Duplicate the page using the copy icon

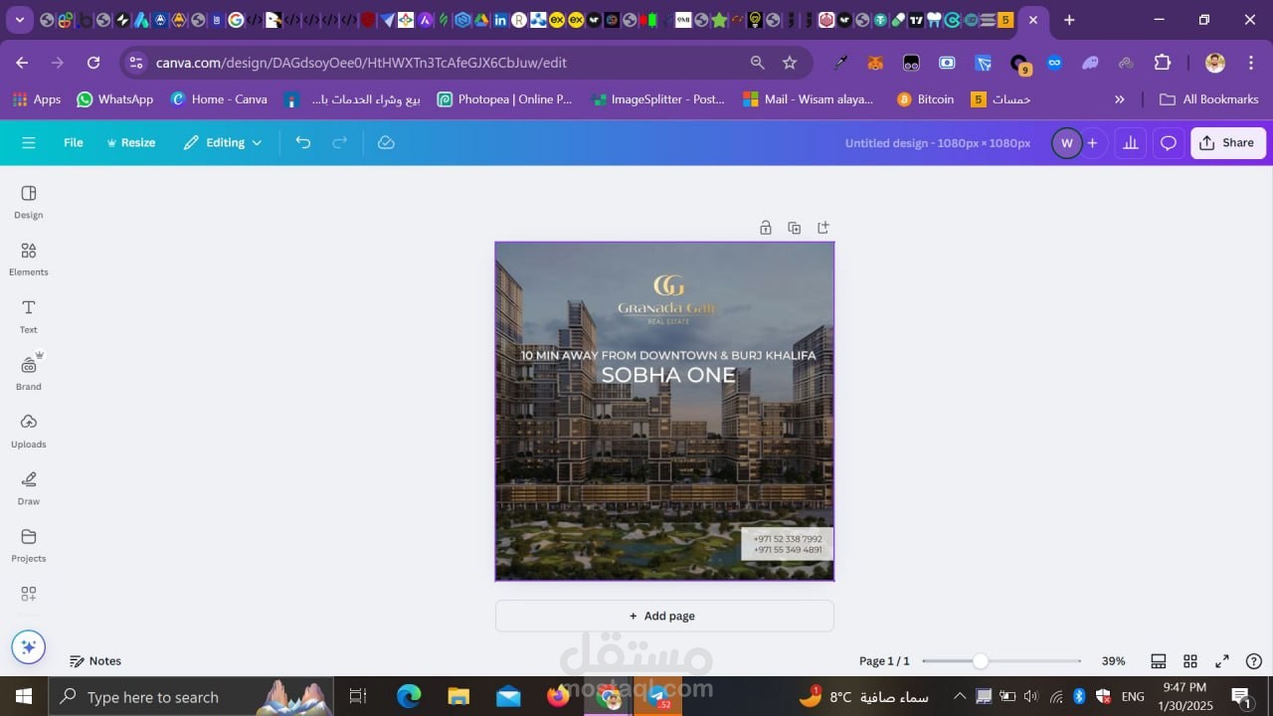click(795, 228)
